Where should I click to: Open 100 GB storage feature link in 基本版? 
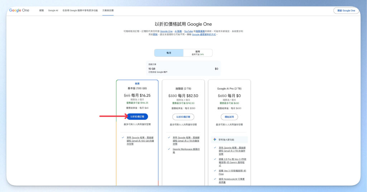click(140, 141)
